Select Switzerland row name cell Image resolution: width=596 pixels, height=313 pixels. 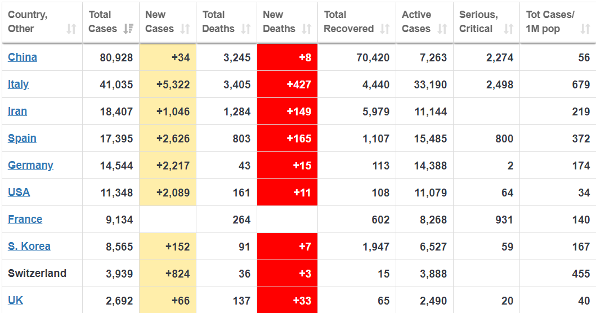37,274
